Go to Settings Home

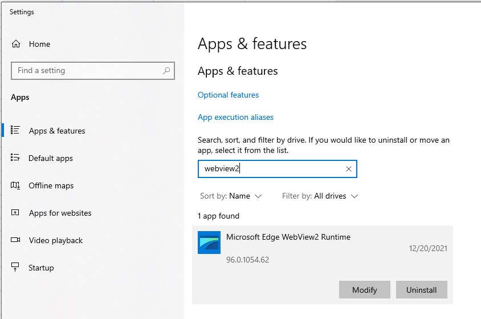pyautogui.click(x=31, y=44)
